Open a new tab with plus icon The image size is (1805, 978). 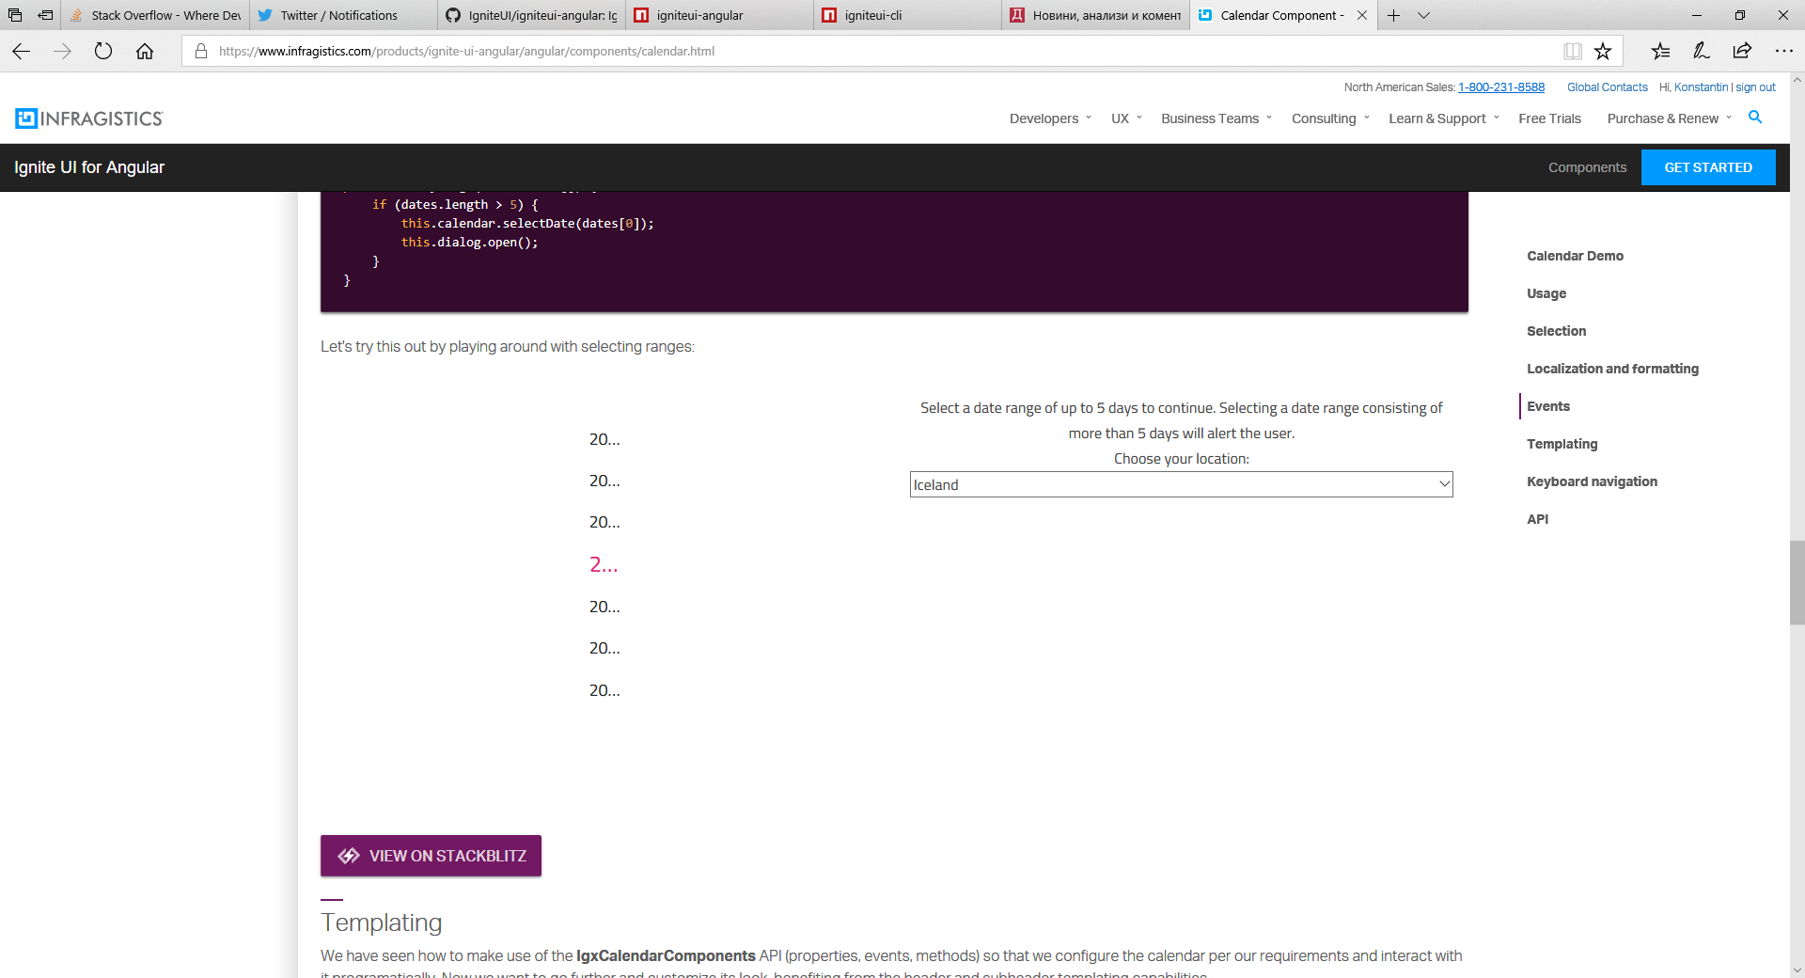coord(1393,15)
